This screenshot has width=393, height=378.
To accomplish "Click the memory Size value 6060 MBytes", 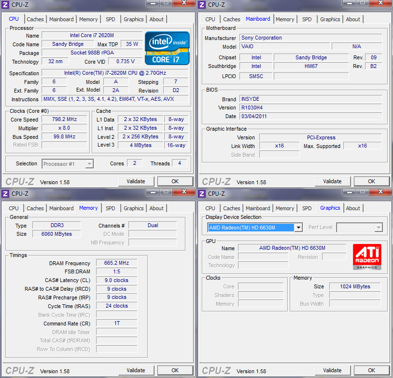I will (56, 234).
